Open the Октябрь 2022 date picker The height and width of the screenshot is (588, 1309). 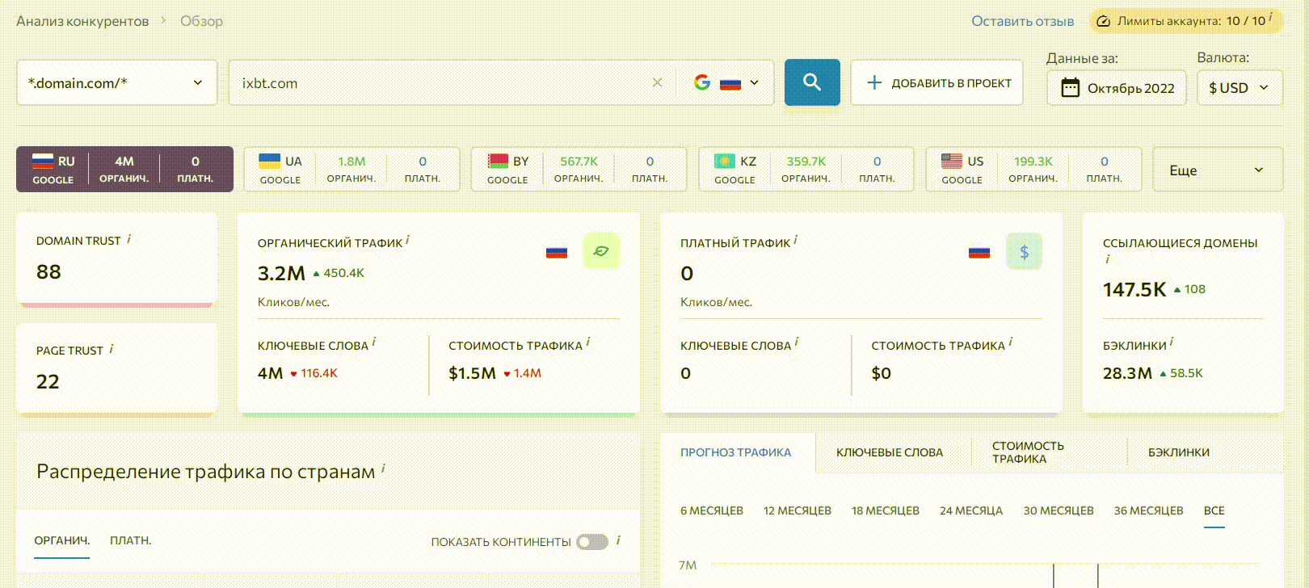pos(1117,88)
